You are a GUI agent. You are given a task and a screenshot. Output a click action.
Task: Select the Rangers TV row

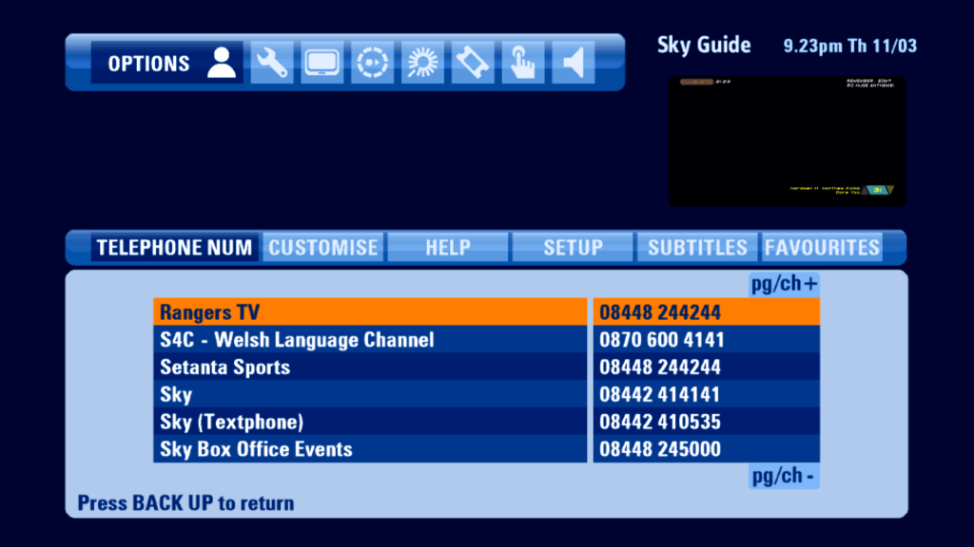click(370, 312)
